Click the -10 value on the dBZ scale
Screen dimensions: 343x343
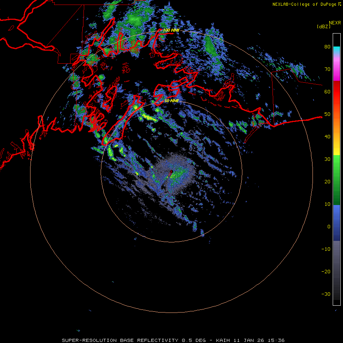coord(326,249)
